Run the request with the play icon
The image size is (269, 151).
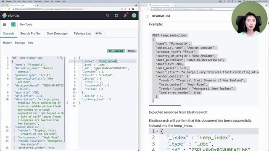tap(58, 58)
